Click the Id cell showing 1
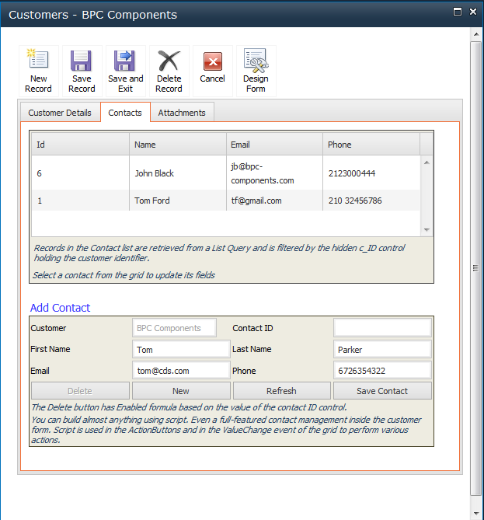This screenshot has width=484, height=520. (x=80, y=201)
